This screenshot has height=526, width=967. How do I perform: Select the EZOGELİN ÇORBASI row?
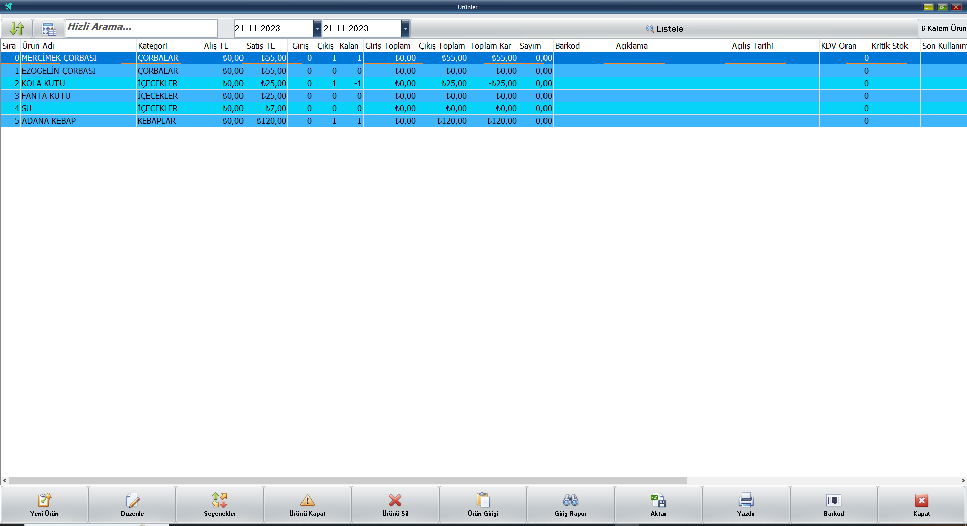pos(483,71)
